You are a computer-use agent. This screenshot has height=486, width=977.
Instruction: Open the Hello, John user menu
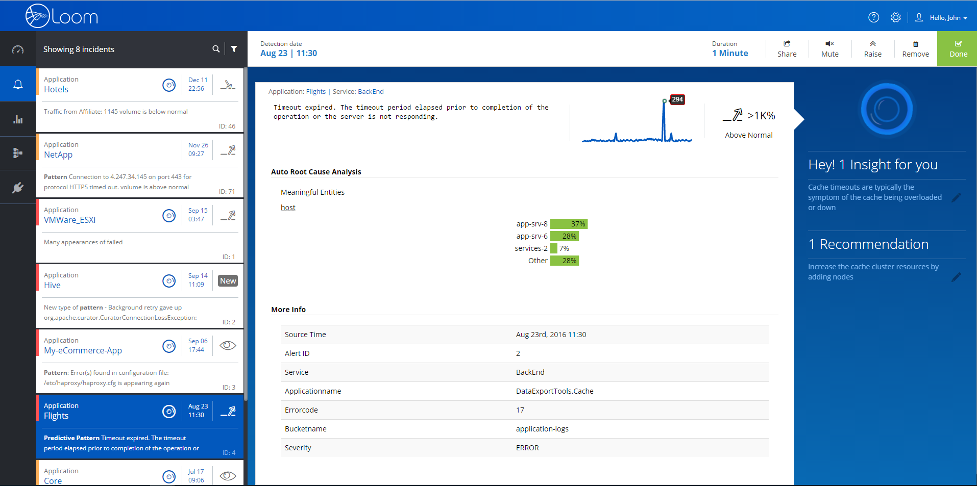pyautogui.click(x=941, y=17)
